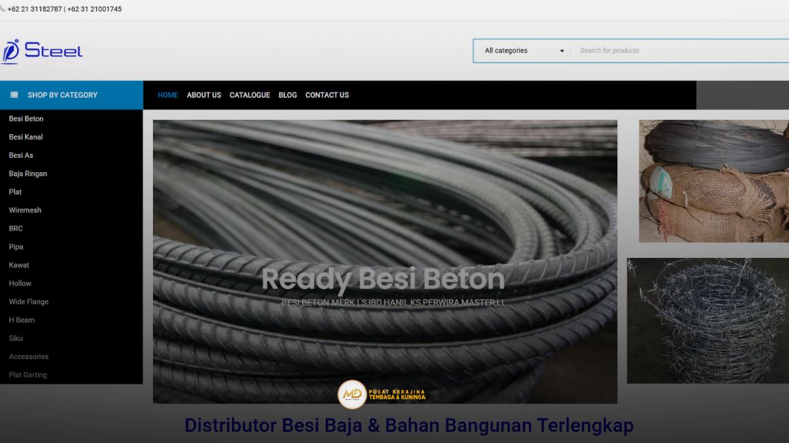Open the barbed wire roll image
The width and height of the screenshot is (789, 443).
coord(707,320)
